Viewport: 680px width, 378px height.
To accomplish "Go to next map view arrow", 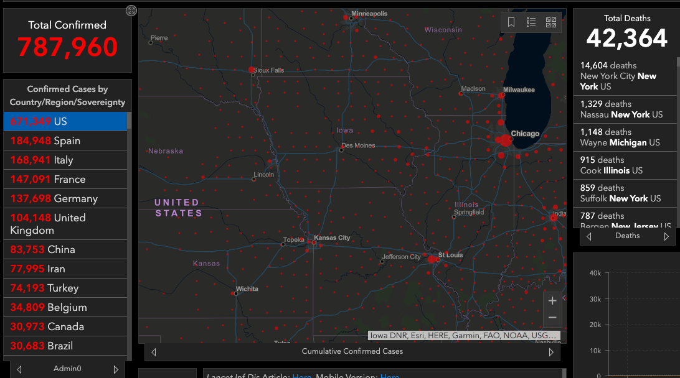I will 551,352.
